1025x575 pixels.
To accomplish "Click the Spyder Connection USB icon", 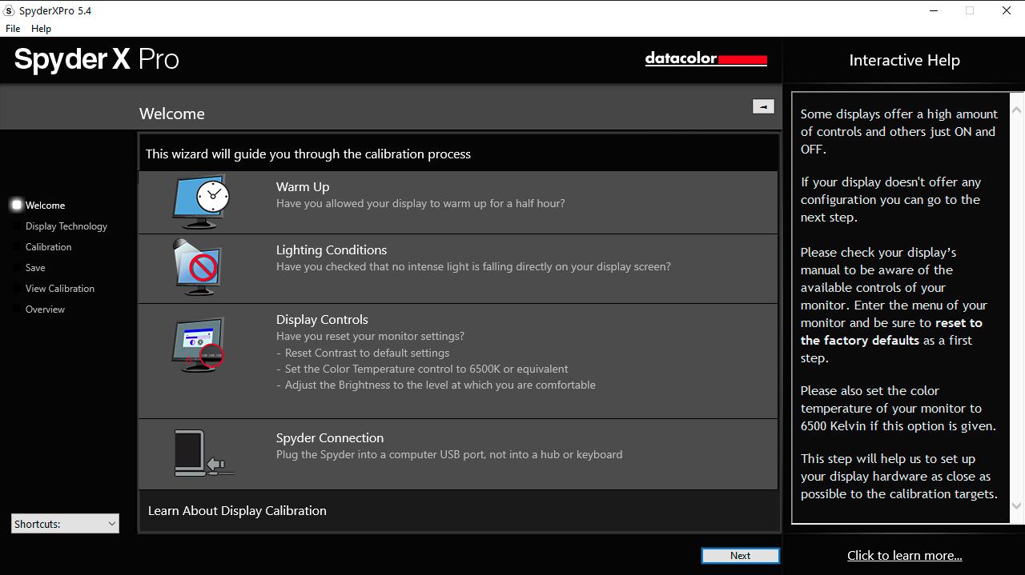I will tap(203, 453).
